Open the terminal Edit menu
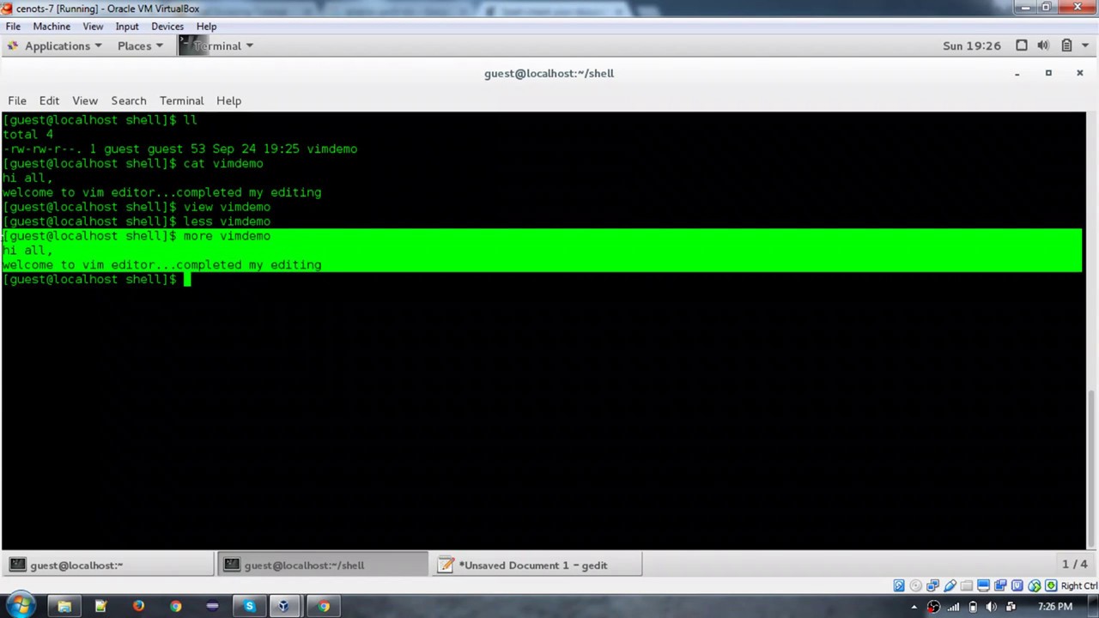 click(x=49, y=100)
